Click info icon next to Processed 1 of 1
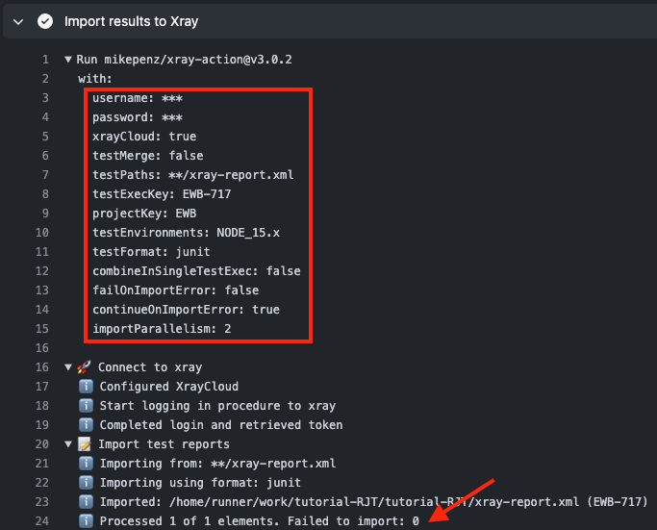The height and width of the screenshot is (530, 657). click(86, 520)
